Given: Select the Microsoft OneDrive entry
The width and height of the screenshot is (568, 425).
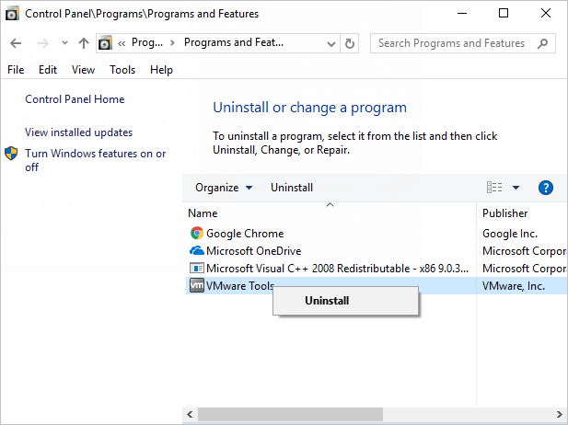Looking at the screenshot, I should pos(253,251).
